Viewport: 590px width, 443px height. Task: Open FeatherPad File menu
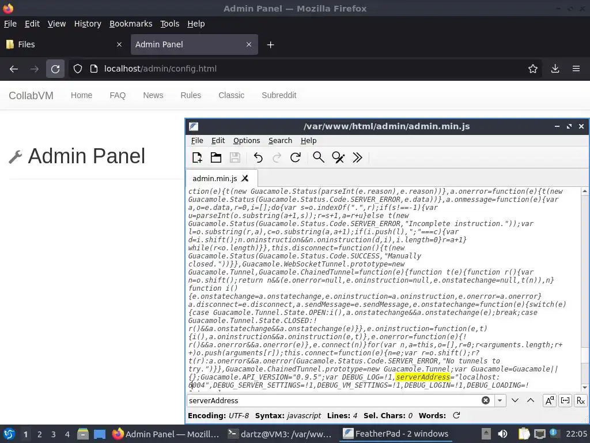point(197,141)
